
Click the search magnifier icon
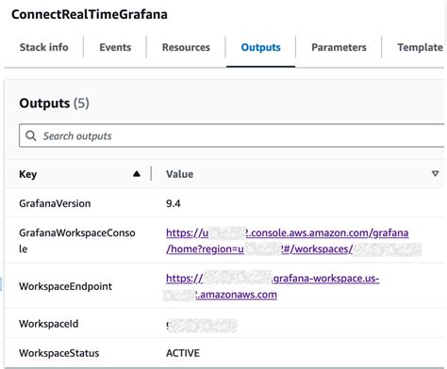[30, 136]
